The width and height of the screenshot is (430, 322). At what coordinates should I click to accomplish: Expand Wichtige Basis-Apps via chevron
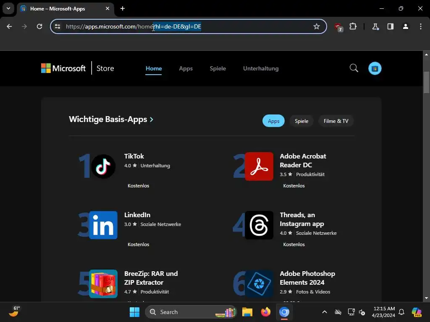coord(151,119)
